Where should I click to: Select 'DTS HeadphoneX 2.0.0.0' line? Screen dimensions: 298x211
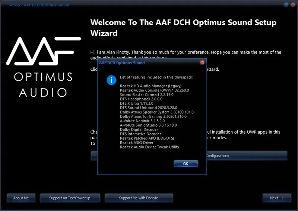[x=141, y=99]
